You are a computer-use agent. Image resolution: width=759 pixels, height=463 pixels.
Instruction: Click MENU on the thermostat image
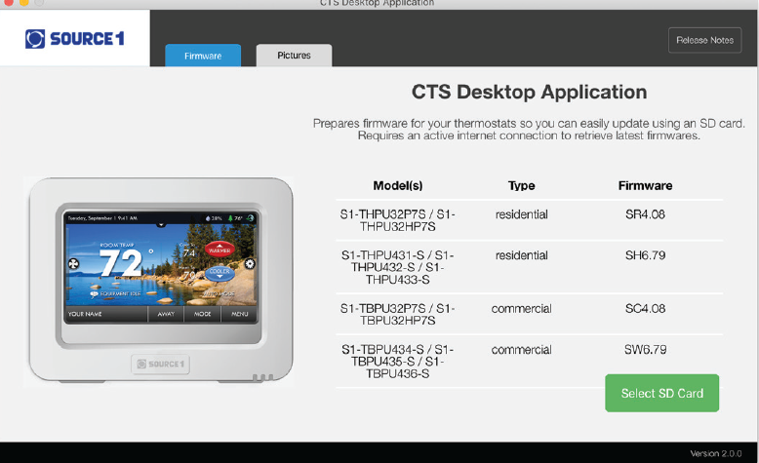(x=240, y=314)
